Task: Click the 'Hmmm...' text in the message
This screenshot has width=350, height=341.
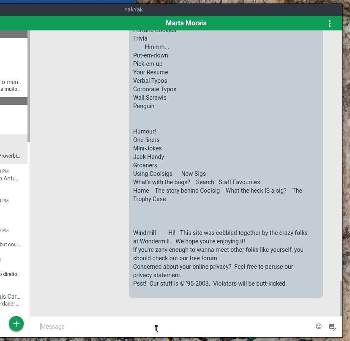Action: coord(157,47)
